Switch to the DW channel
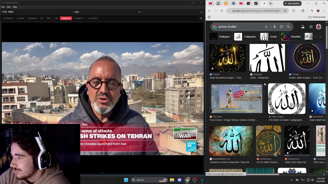Image resolution: width=328 pixels, height=184 pixels. [42, 18]
